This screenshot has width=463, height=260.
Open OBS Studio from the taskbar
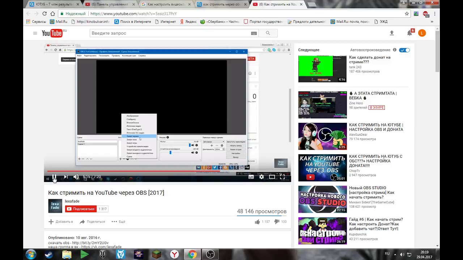[210, 255]
